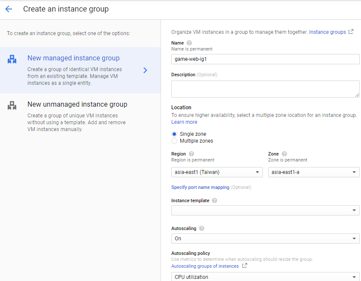
Task: Click the unmanaged instance group icon
Action: 12,106
